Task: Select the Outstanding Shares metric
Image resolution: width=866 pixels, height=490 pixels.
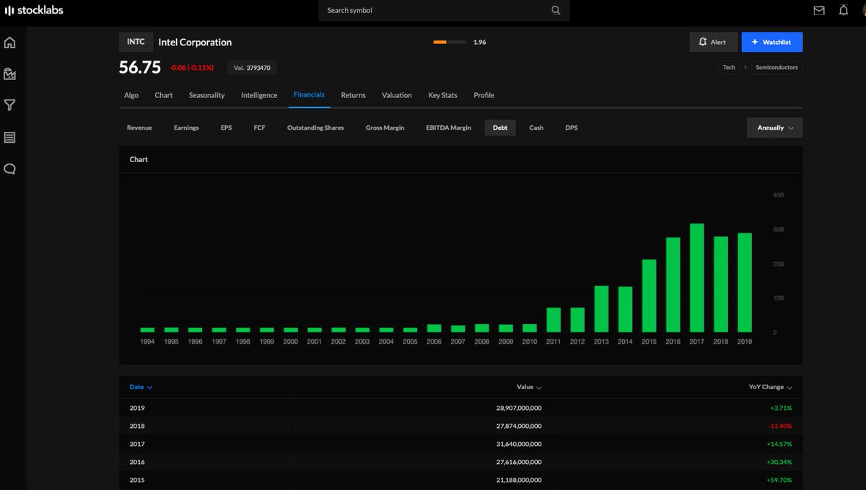Action: click(x=315, y=128)
